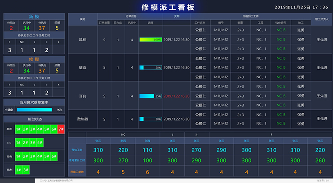Select machine 4# in the NC row
333x183 pixels.
point(40,143)
